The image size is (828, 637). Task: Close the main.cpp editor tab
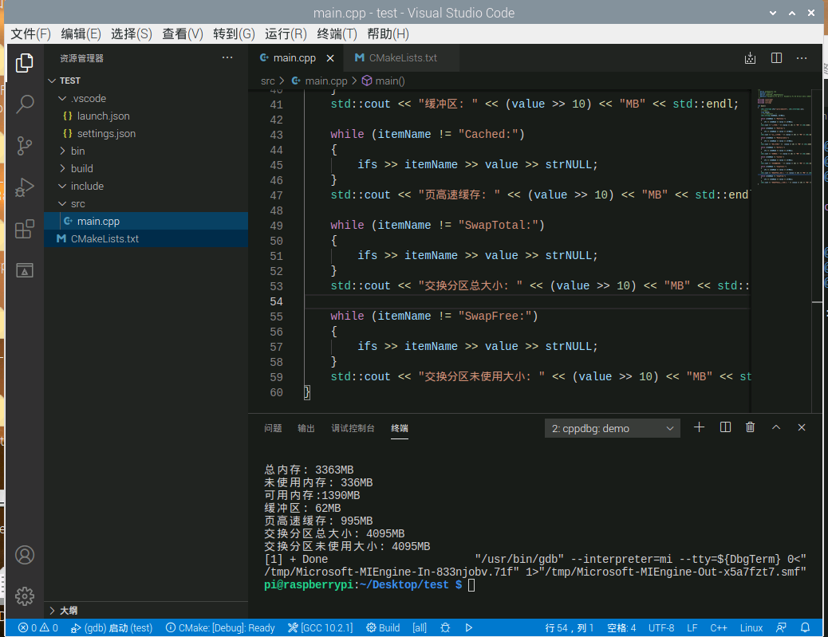click(x=330, y=58)
